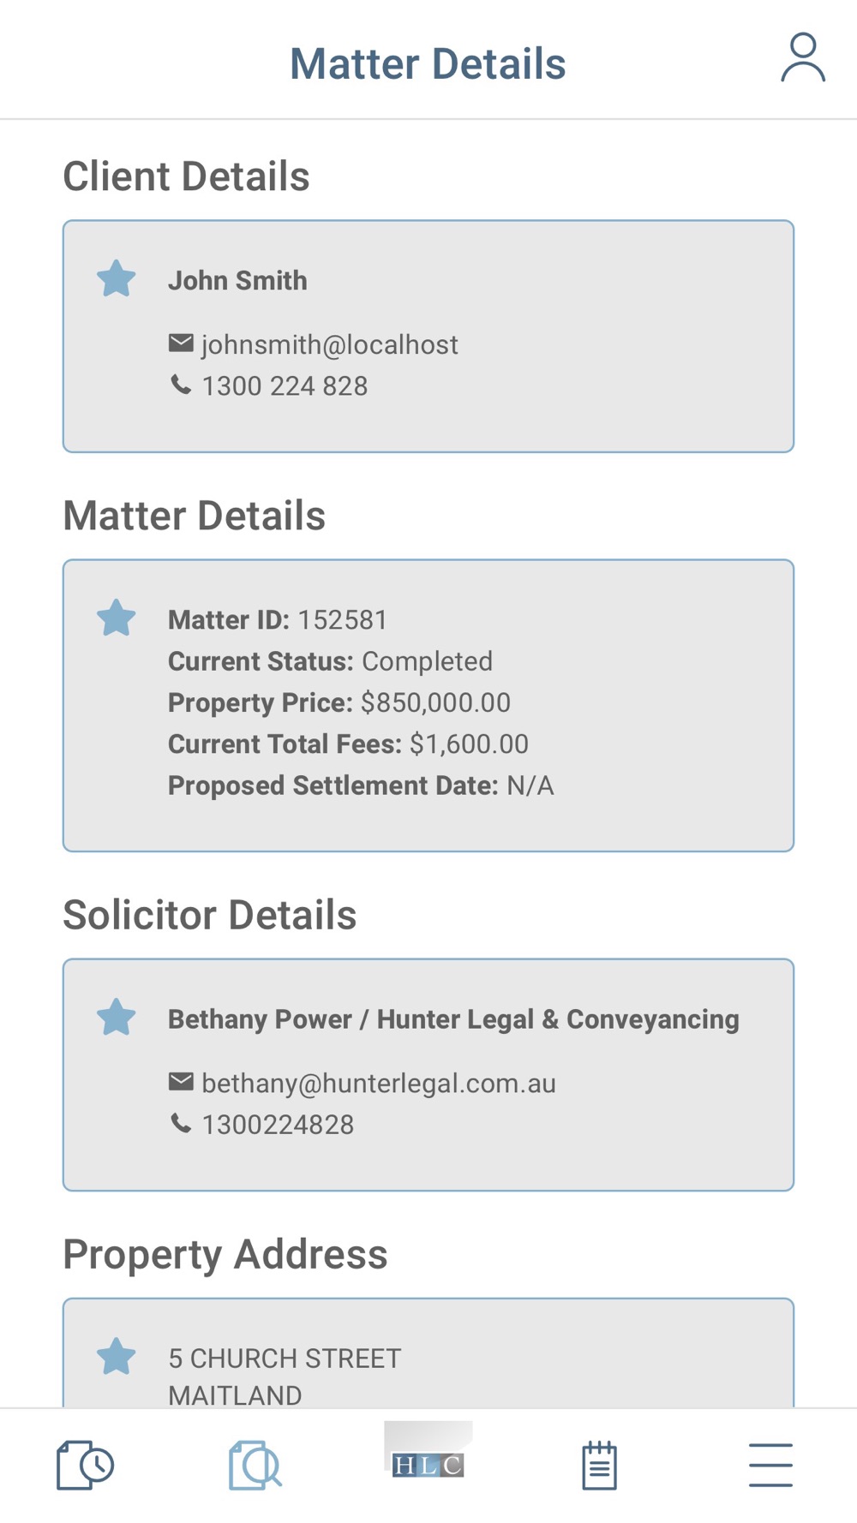The image size is (857, 1523).
Task: Call client number 1300 224 828
Action: pyautogui.click(x=285, y=386)
